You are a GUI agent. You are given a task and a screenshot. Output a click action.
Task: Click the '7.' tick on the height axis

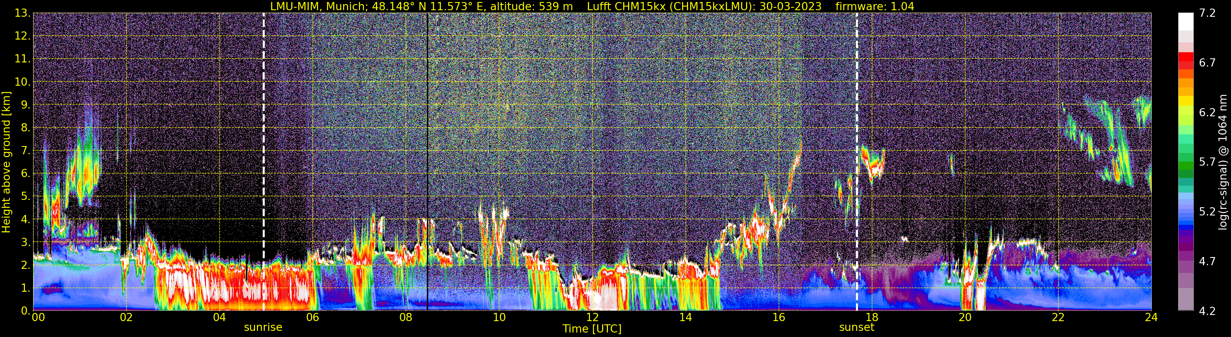(x=26, y=151)
